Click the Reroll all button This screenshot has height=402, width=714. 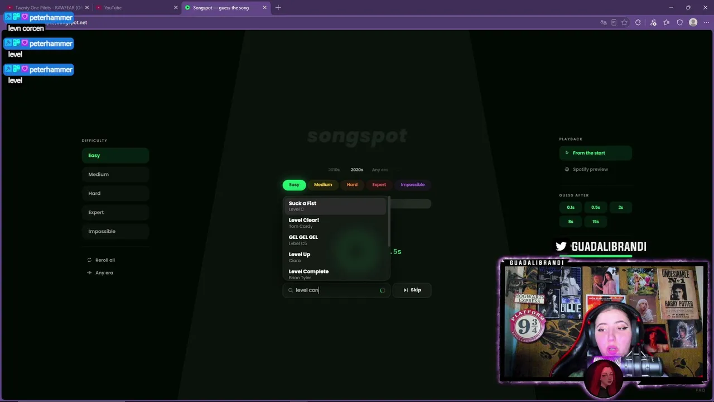pyautogui.click(x=101, y=260)
